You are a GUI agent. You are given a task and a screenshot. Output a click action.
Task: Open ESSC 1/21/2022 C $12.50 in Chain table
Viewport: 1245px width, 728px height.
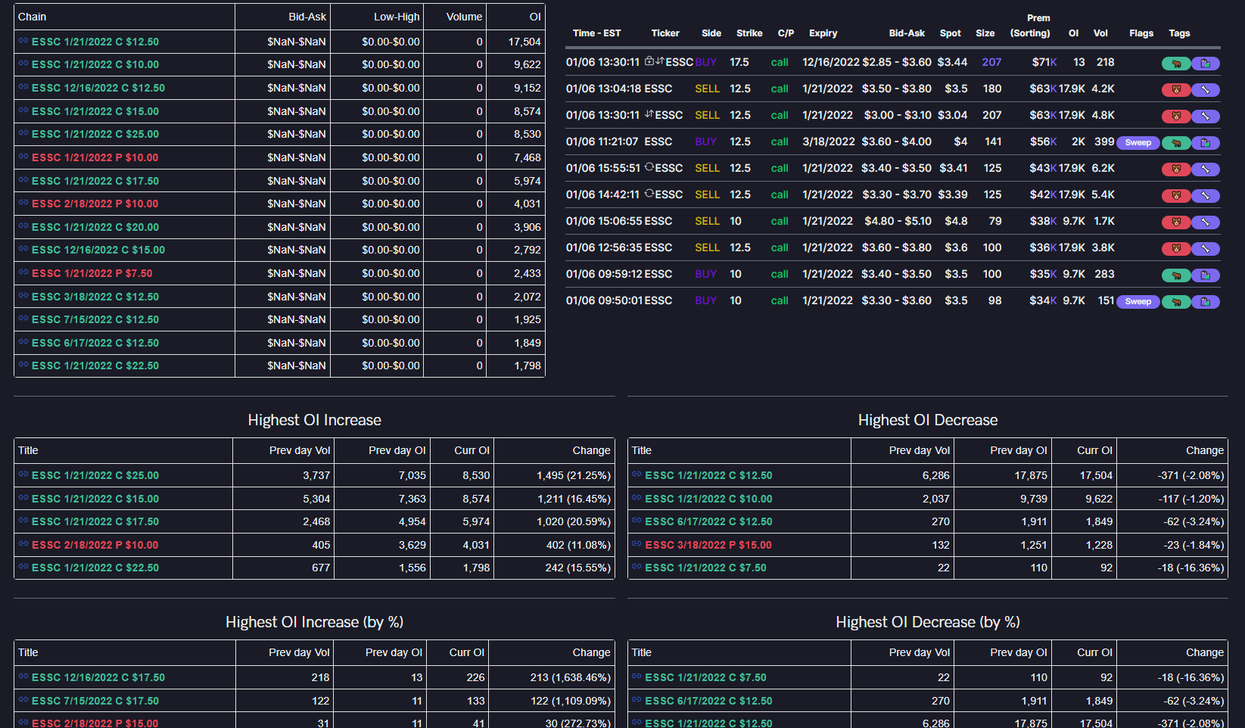coord(95,42)
